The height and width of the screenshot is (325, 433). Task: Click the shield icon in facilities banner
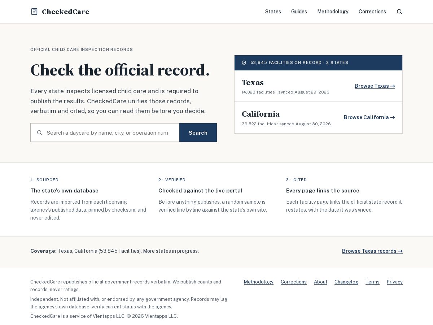coord(244,63)
